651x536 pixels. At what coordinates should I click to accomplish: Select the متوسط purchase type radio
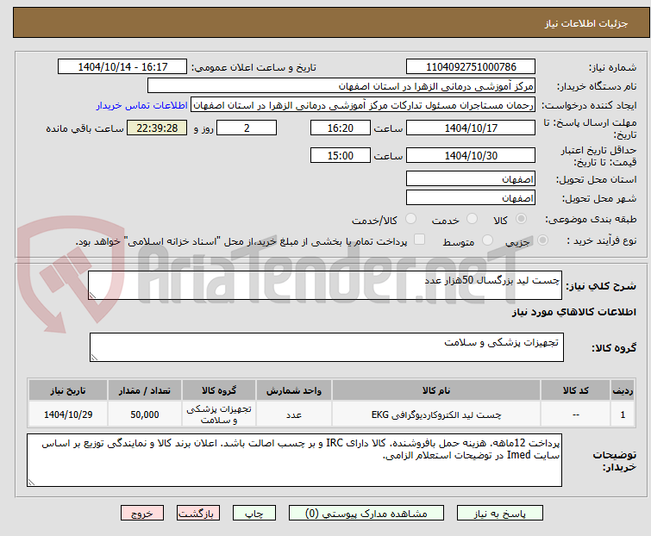coord(487,240)
